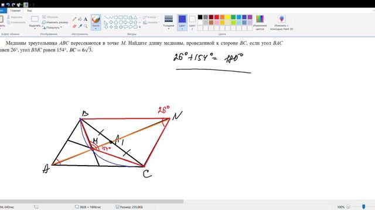The width and height of the screenshot is (375, 210).
Task: Choose the Oval shape
Action: [x=116, y=17]
